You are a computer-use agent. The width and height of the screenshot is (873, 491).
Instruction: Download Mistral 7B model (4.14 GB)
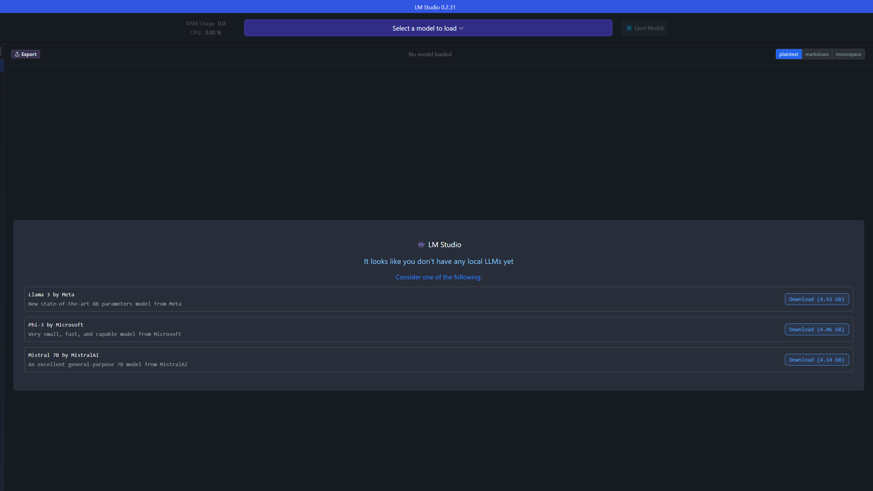[x=816, y=360]
